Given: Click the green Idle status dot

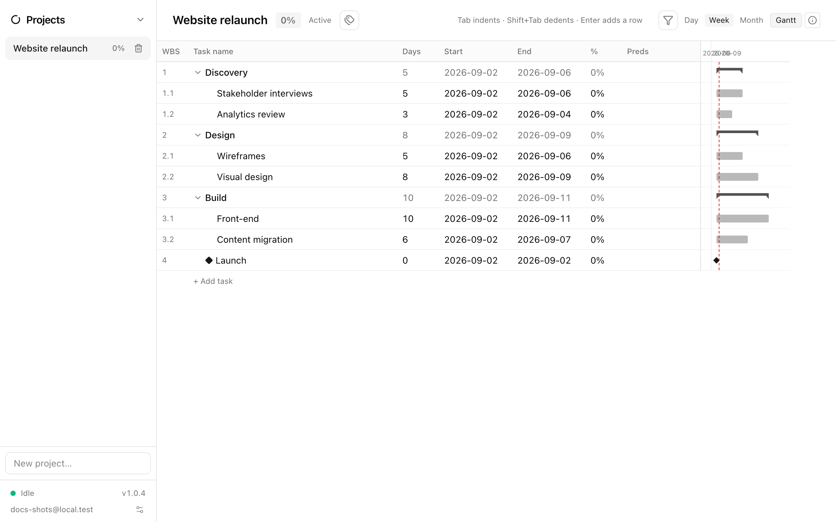Looking at the screenshot, I should [x=13, y=493].
